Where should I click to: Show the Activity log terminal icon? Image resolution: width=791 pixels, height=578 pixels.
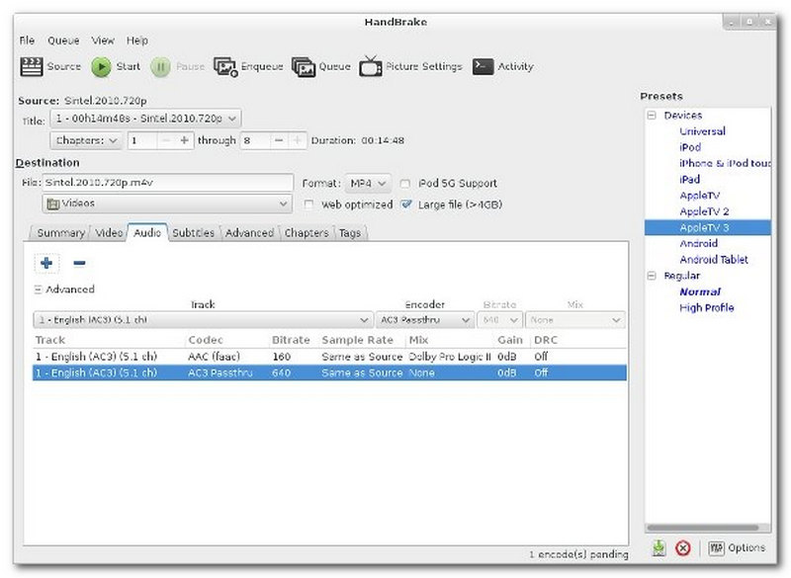point(483,67)
